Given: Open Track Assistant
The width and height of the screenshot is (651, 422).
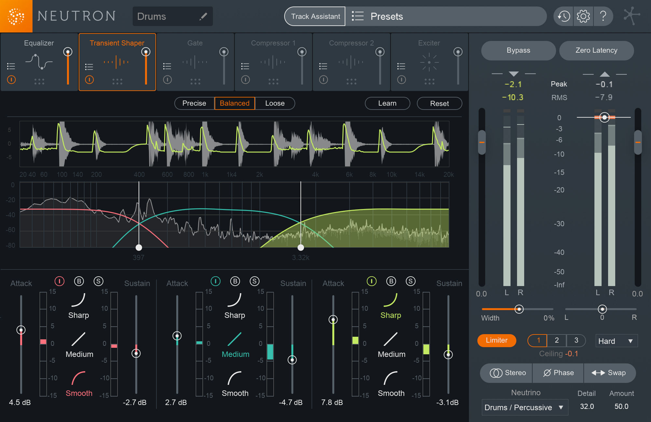Looking at the screenshot, I should tap(314, 16).
